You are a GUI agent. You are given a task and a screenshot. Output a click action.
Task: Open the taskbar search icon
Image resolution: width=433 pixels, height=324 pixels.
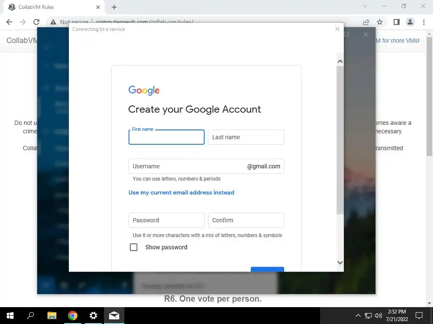[x=30, y=316]
